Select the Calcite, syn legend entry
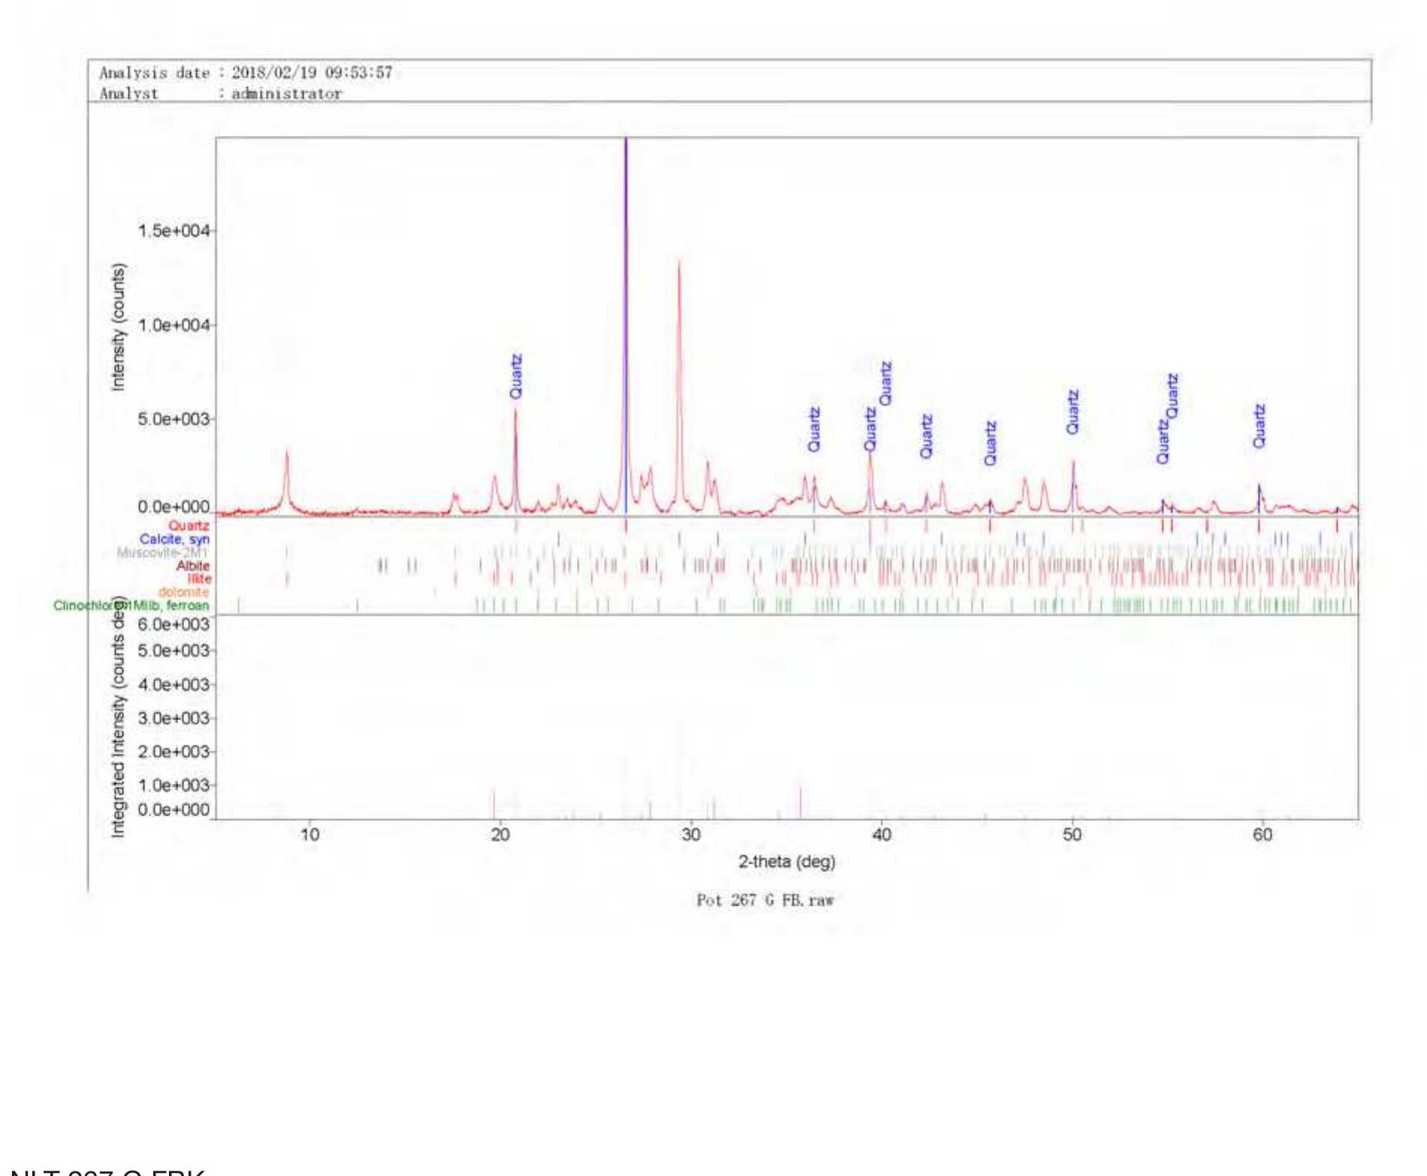Image resolution: width=1427 pixels, height=1176 pixels. pos(174,539)
